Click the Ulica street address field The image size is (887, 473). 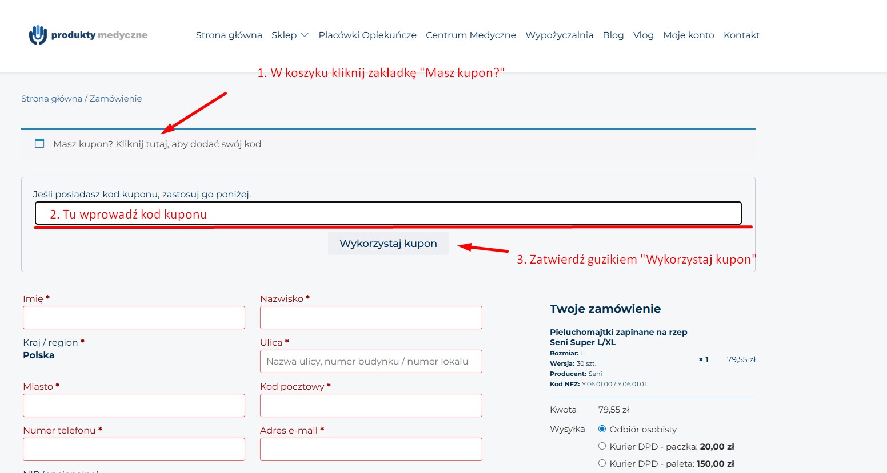click(371, 361)
